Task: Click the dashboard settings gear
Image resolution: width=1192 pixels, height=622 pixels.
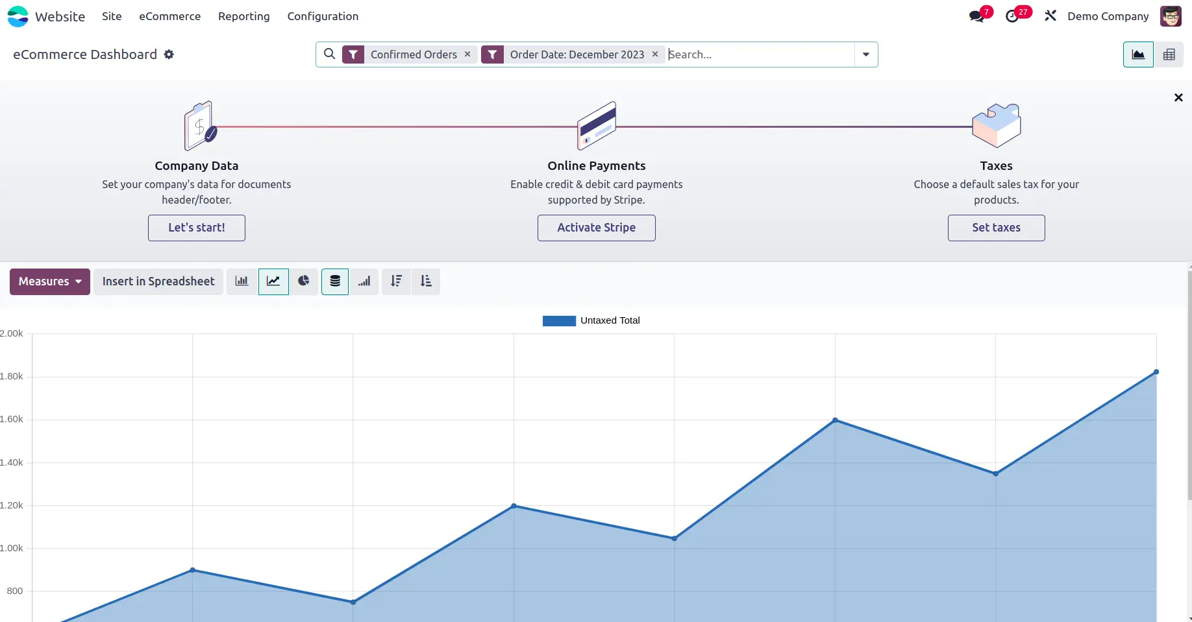Action: click(x=169, y=54)
